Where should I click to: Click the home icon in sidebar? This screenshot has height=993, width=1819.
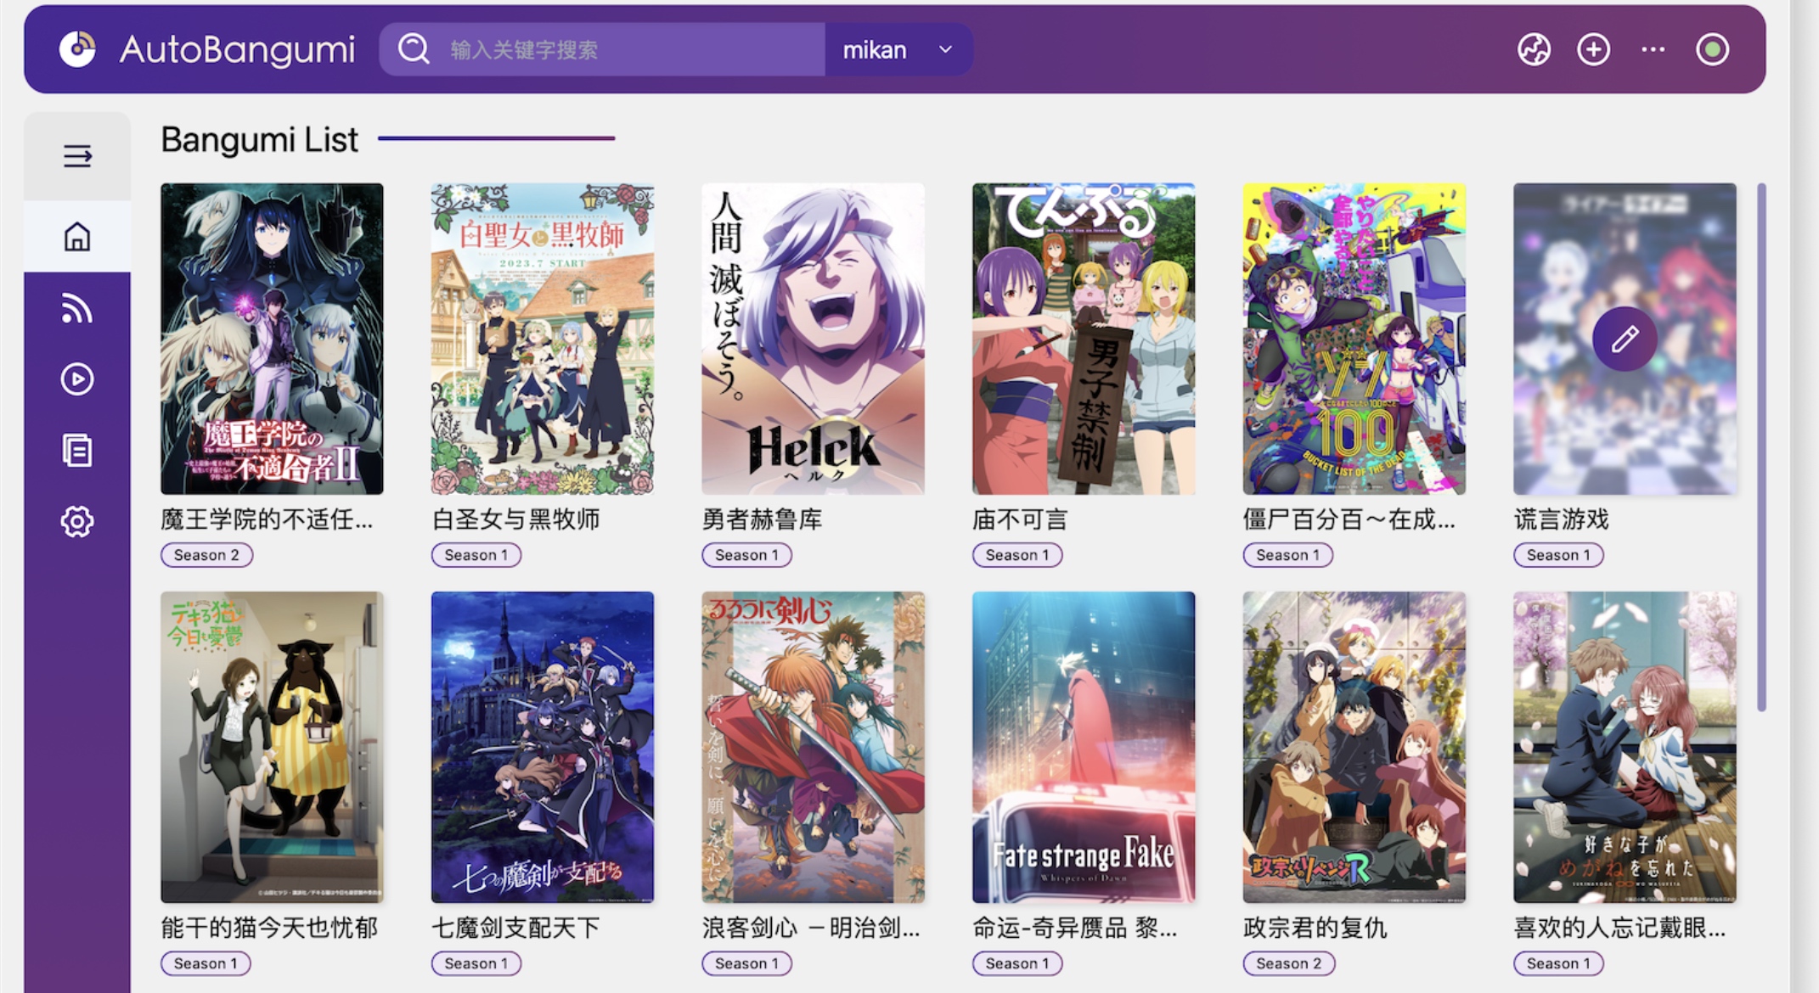pos(76,237)
